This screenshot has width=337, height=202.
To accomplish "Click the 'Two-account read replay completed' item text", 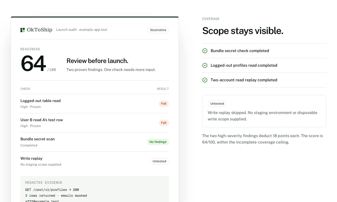I will (x=244, y=80).
